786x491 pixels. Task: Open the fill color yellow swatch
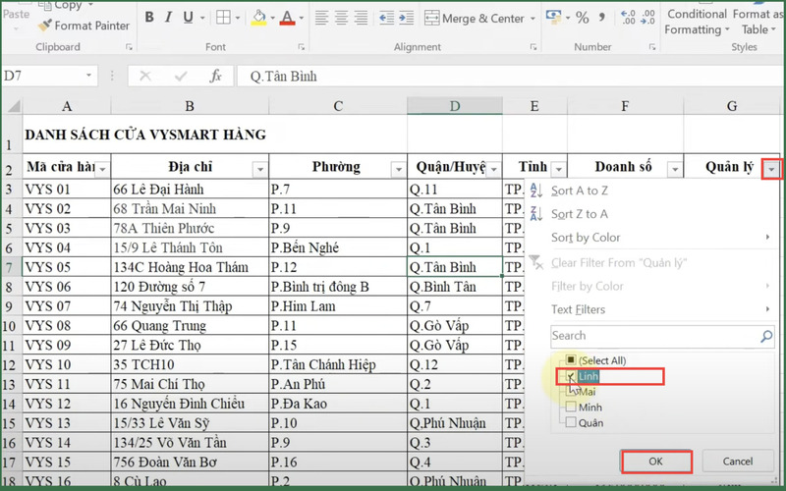coord(259,18)
